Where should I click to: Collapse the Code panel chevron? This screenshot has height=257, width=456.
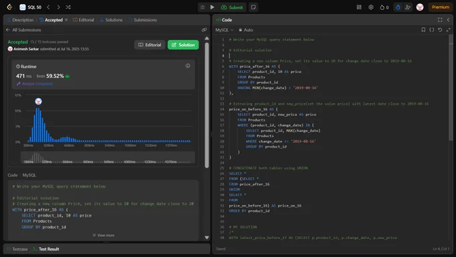tap(448, 19)
